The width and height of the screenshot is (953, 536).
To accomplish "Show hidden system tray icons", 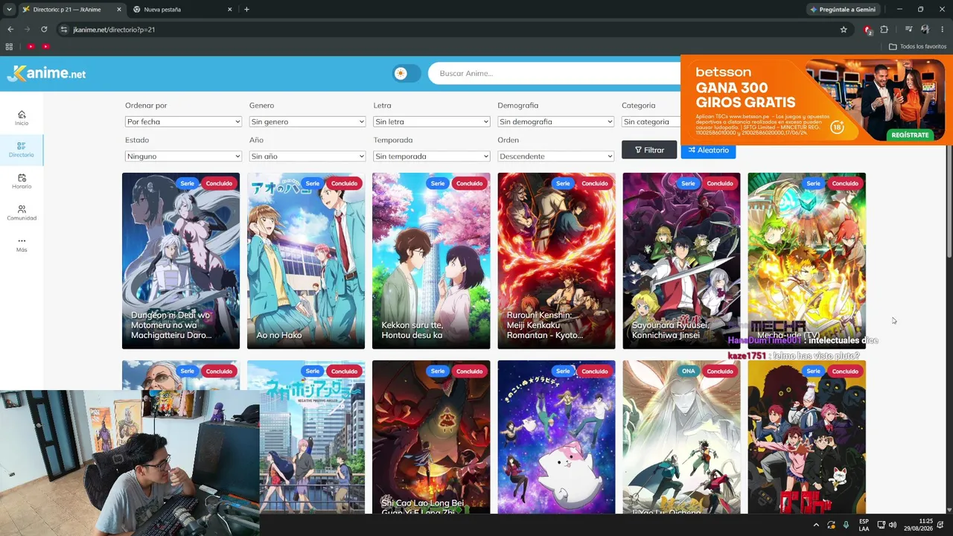I will pyautogui.click(x=816, y=525).
